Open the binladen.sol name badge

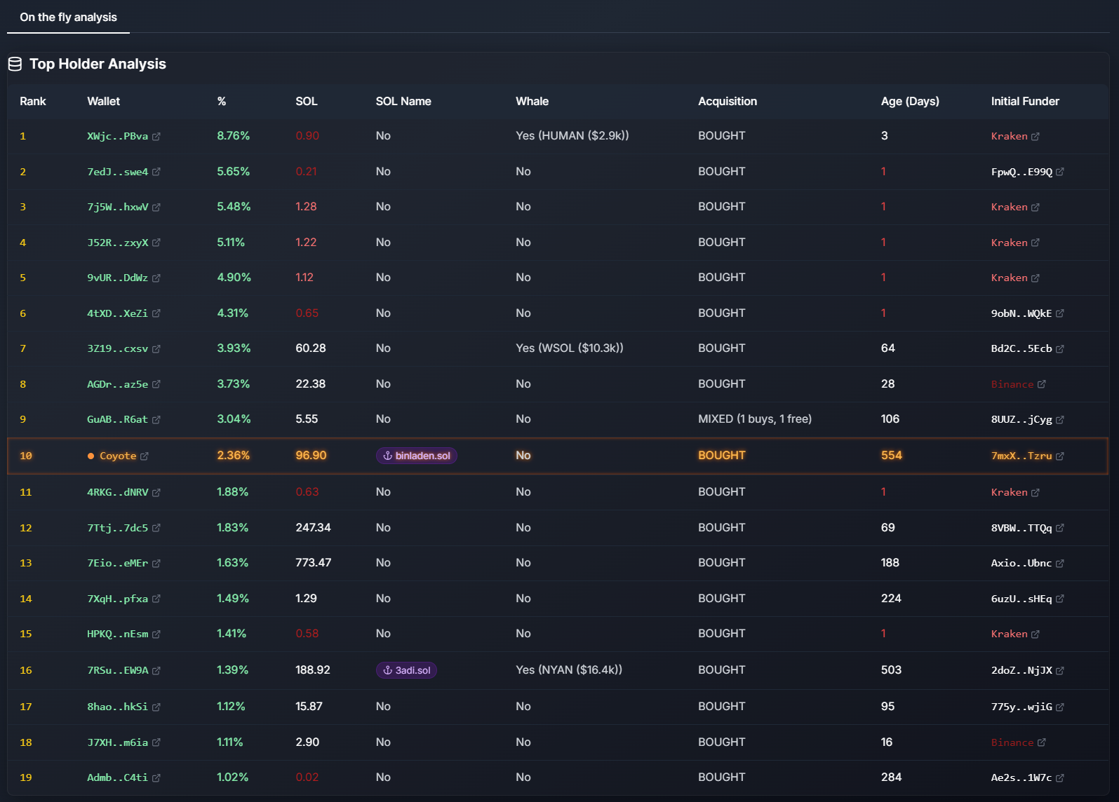[x=417, y=456]
